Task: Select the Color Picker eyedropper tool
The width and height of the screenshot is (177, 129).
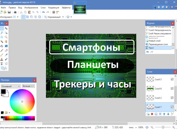Action: point(6,55)
